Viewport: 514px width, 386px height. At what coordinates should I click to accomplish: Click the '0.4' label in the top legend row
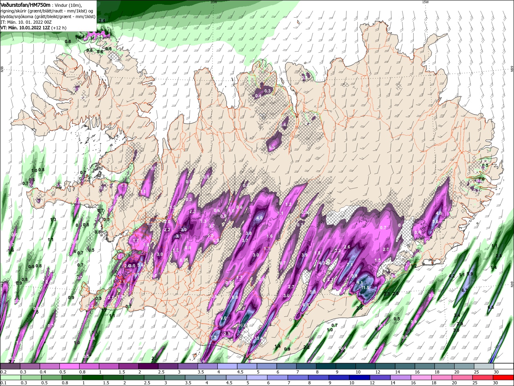[43, 372]
